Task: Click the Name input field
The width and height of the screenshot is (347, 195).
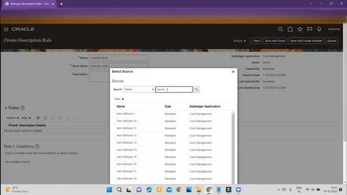Action: (x=118, y=58)
